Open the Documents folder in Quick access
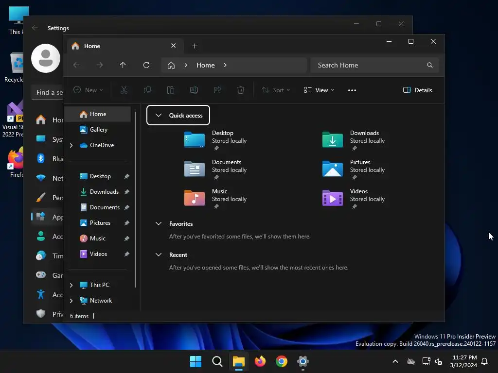 point(215,170)
